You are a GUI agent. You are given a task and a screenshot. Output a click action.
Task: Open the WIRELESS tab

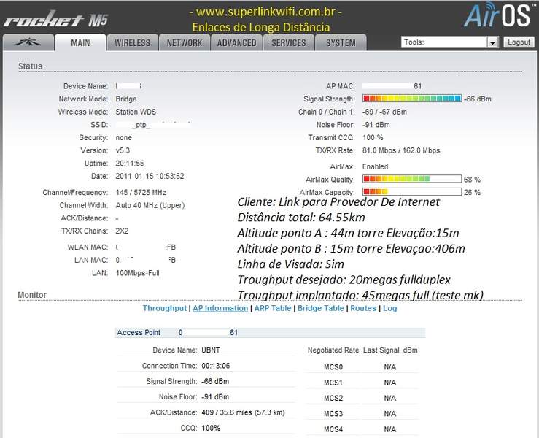[132, 42]
